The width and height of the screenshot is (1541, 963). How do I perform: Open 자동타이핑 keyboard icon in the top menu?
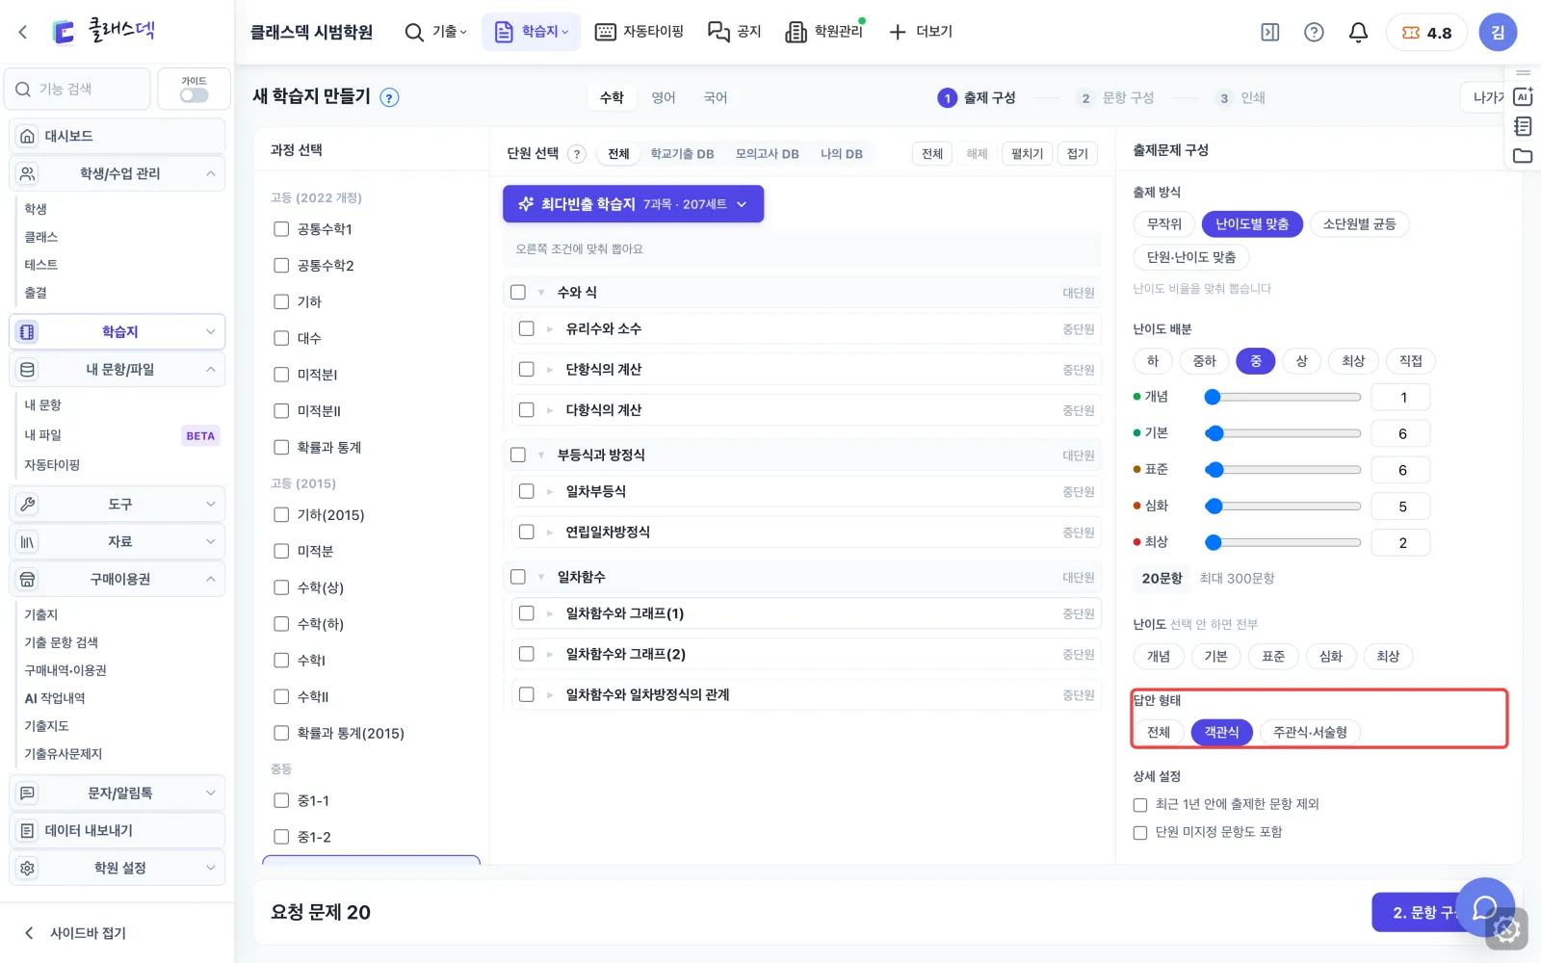tap(605, 32)
